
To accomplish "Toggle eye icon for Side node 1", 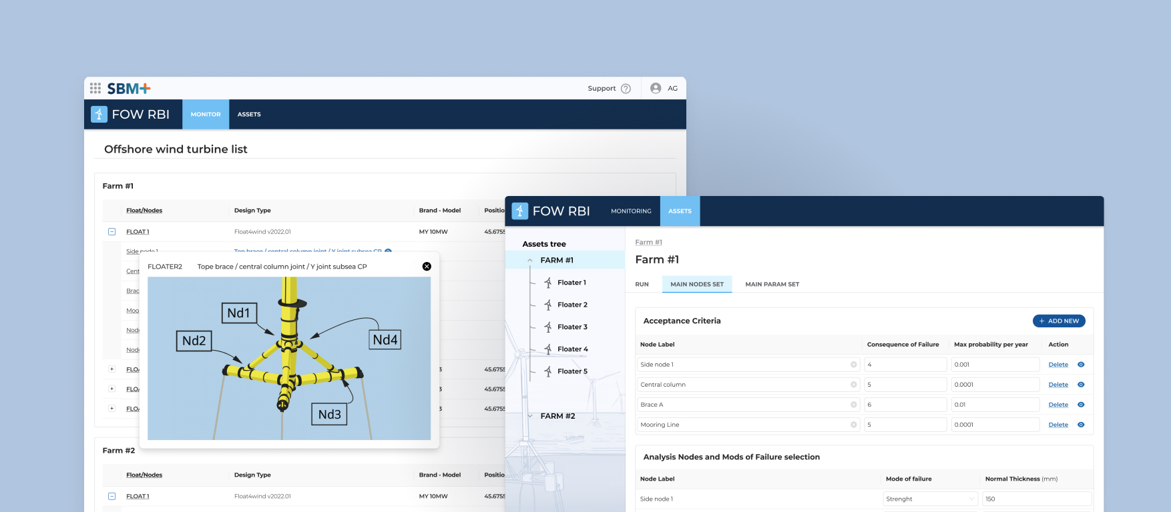I will point(1081,365).
